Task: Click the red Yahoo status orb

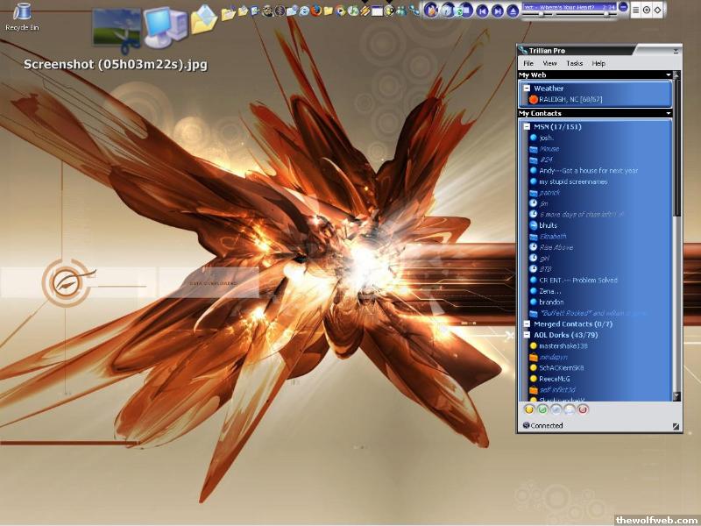Action: point(583,409)
